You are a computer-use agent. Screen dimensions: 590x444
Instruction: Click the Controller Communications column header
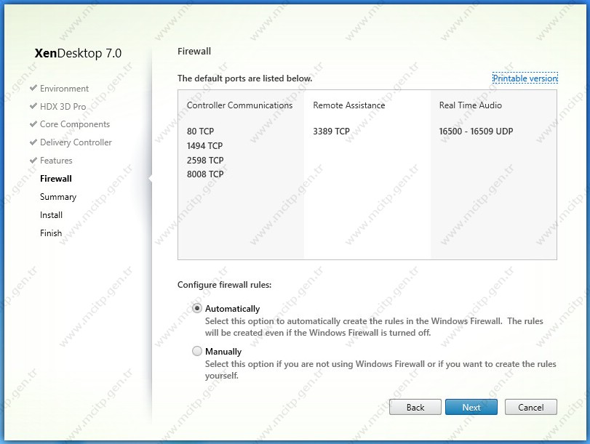(x=239, y=105)
